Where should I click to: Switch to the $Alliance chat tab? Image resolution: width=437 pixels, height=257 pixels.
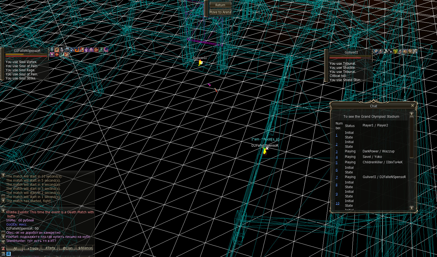tap(85, 248)
